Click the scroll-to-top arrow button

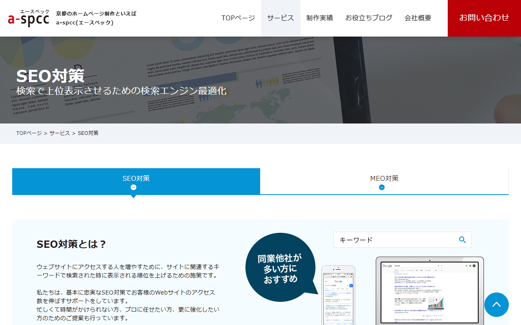(496, 305)
